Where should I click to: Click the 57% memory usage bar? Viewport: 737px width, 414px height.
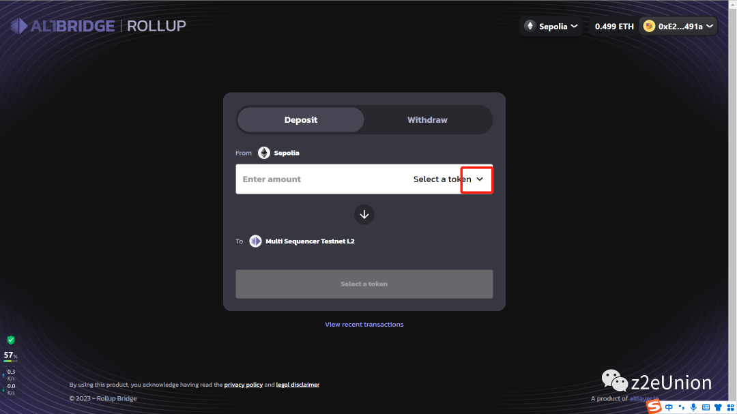(10, 356)
